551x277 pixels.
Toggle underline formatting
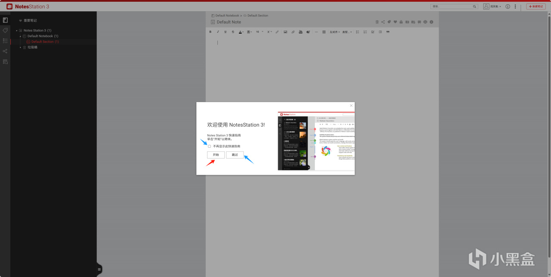tap(225, 32)
